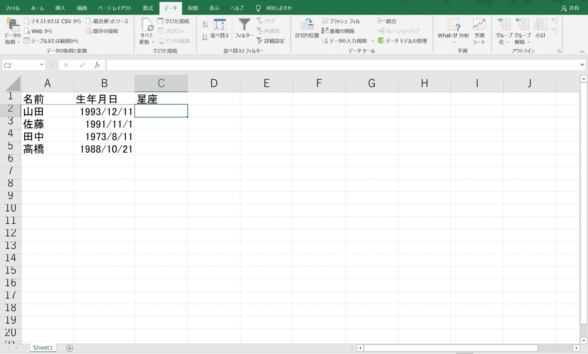Open What-If 分析 menu

click(454, 31)
